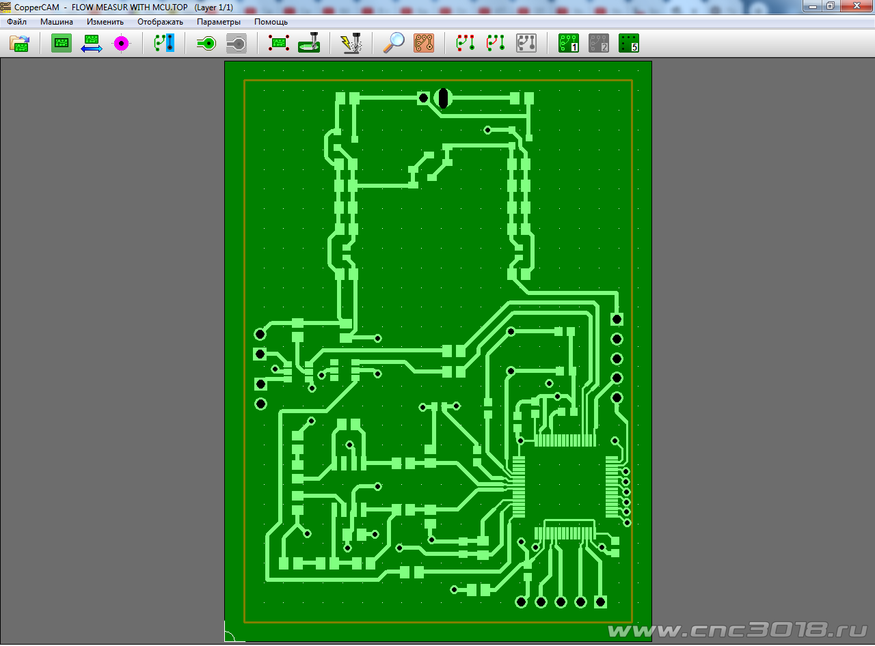Select the board icon with red corner points
The height and width of the screenshot is (646, 875).
point(278,44)
